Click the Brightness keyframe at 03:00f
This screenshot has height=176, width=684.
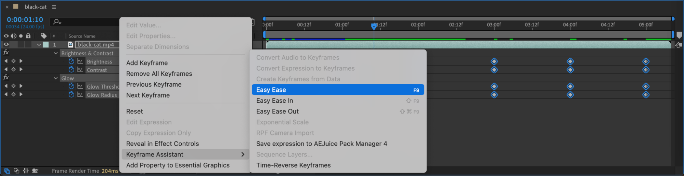(494, 61)
